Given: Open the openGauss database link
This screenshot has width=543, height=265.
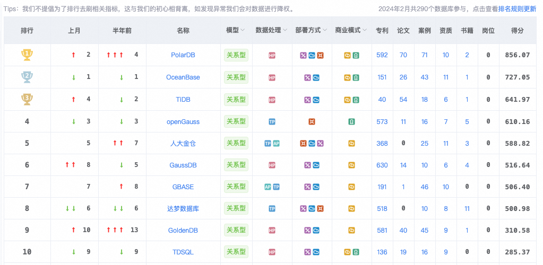Looking at the screenshot, I should point(183,122).
